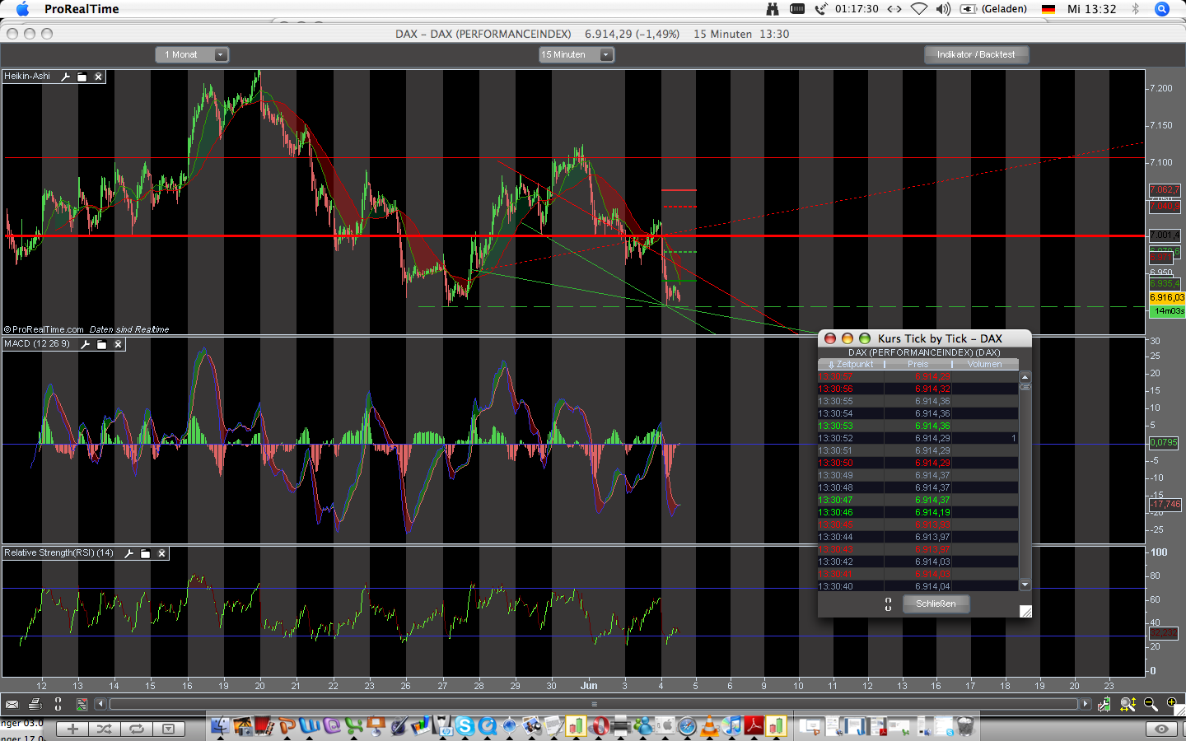Click the candlestick chart icon in bottom-right toolbar

(1104, 704)
